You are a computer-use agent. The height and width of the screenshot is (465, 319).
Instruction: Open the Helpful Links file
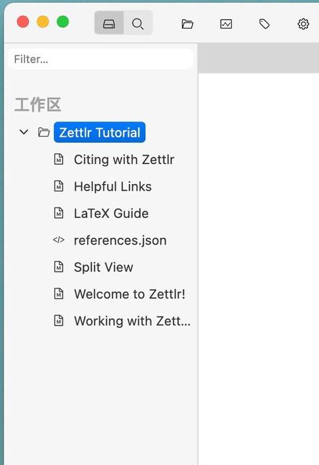coord(113,187)
